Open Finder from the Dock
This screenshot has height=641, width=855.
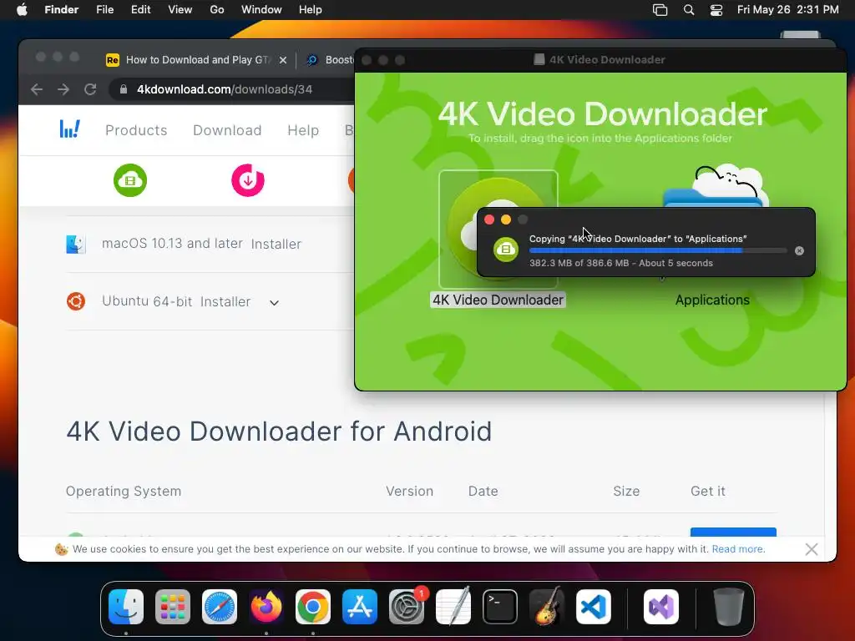[126, 607]
